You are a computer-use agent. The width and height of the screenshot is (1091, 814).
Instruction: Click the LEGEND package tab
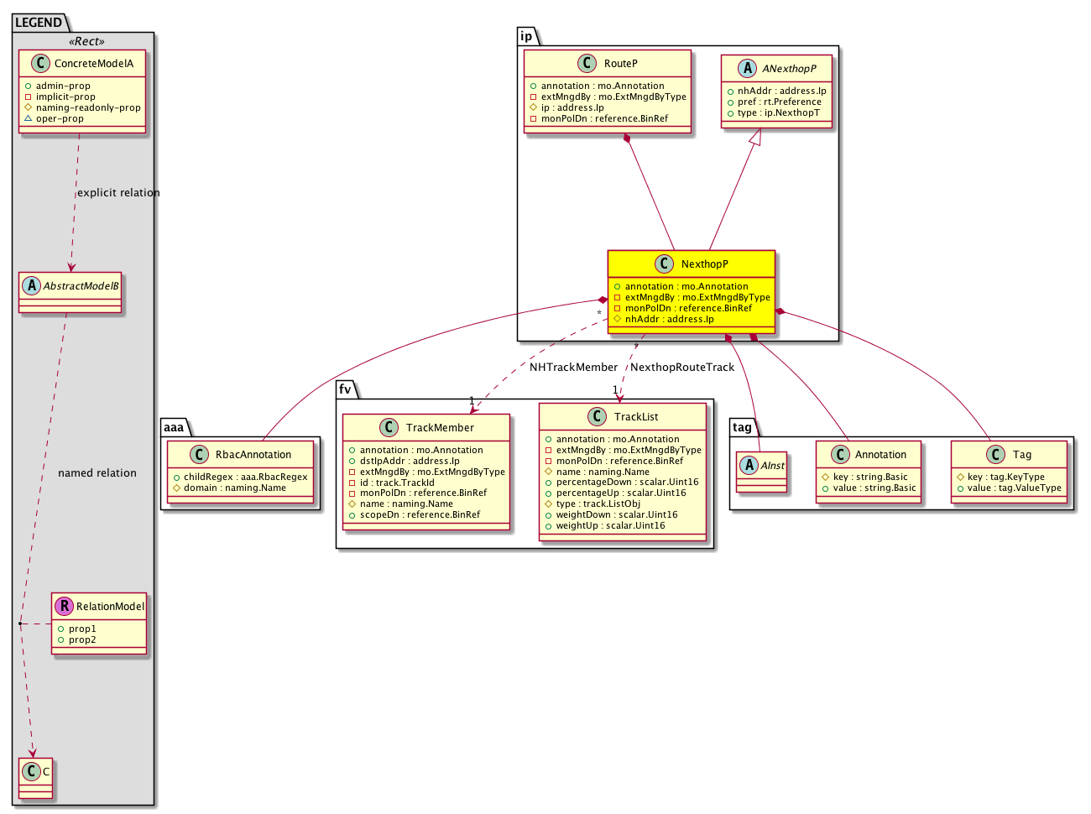click(39, 23)
